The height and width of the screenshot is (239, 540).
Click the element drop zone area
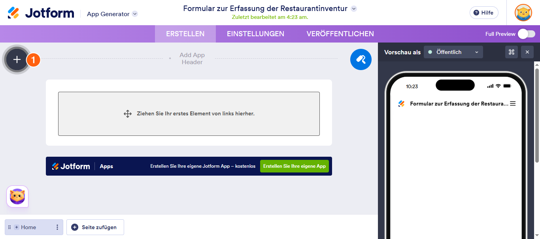[189, 114]
